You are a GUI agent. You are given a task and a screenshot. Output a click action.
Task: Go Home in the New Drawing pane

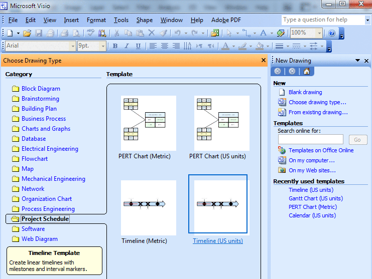click(307, 71)
